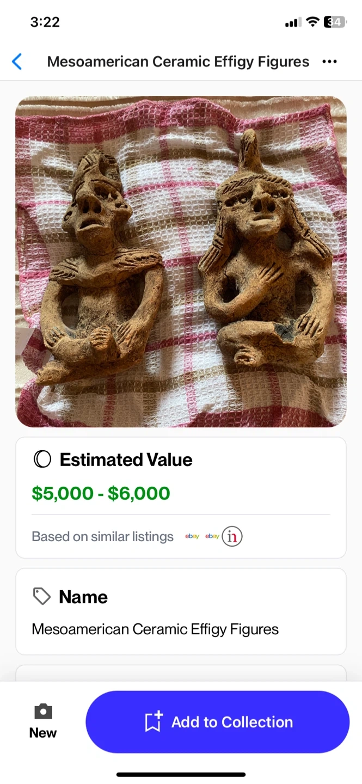The image size is (362, 784).
Task: Tap the Wi-Fi icon in status bar
Action: click(312, 22)
